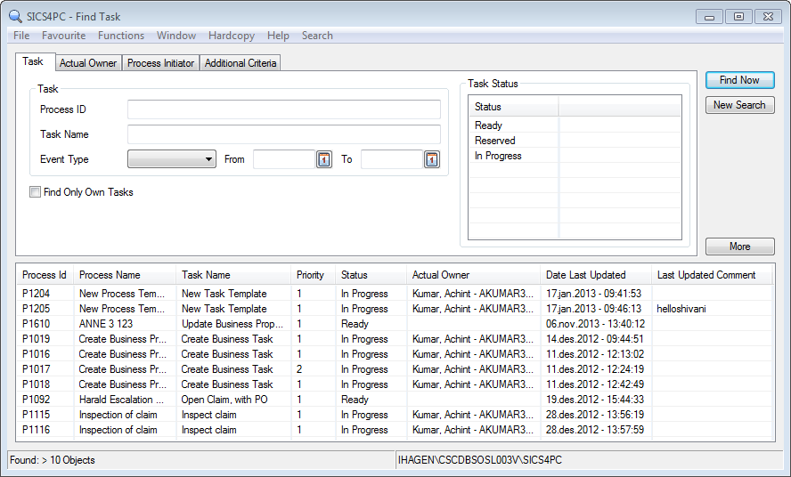Open the To date calendar picker
791x477 pixels.
[x=432, y=160]
